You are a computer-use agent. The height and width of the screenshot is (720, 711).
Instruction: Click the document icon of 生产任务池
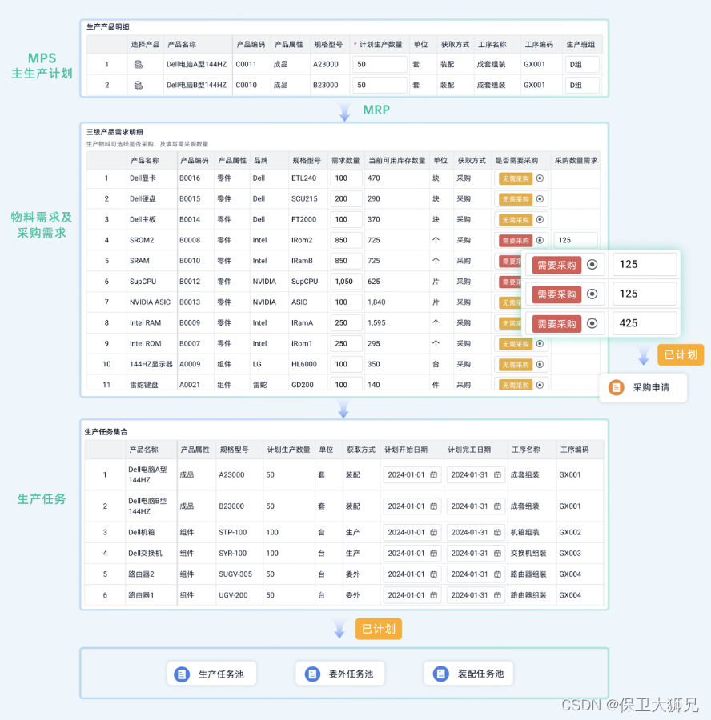182,674
